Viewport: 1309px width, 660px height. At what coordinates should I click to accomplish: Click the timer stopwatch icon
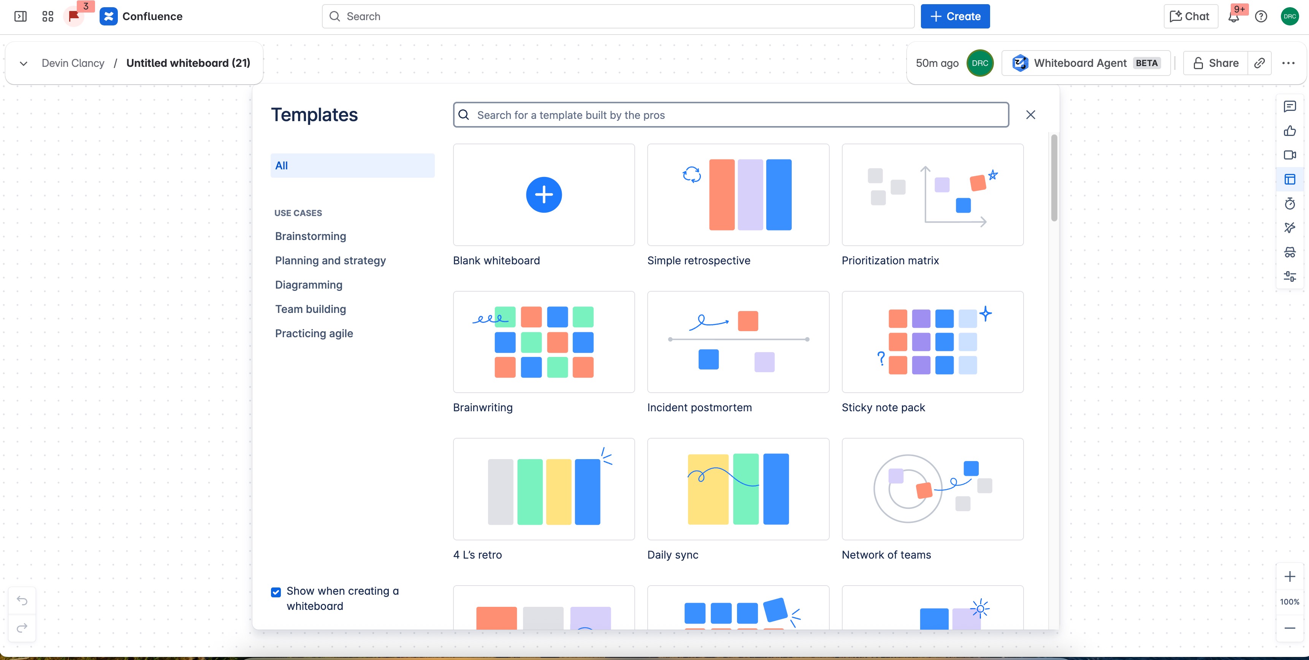tap(1289, 204)
